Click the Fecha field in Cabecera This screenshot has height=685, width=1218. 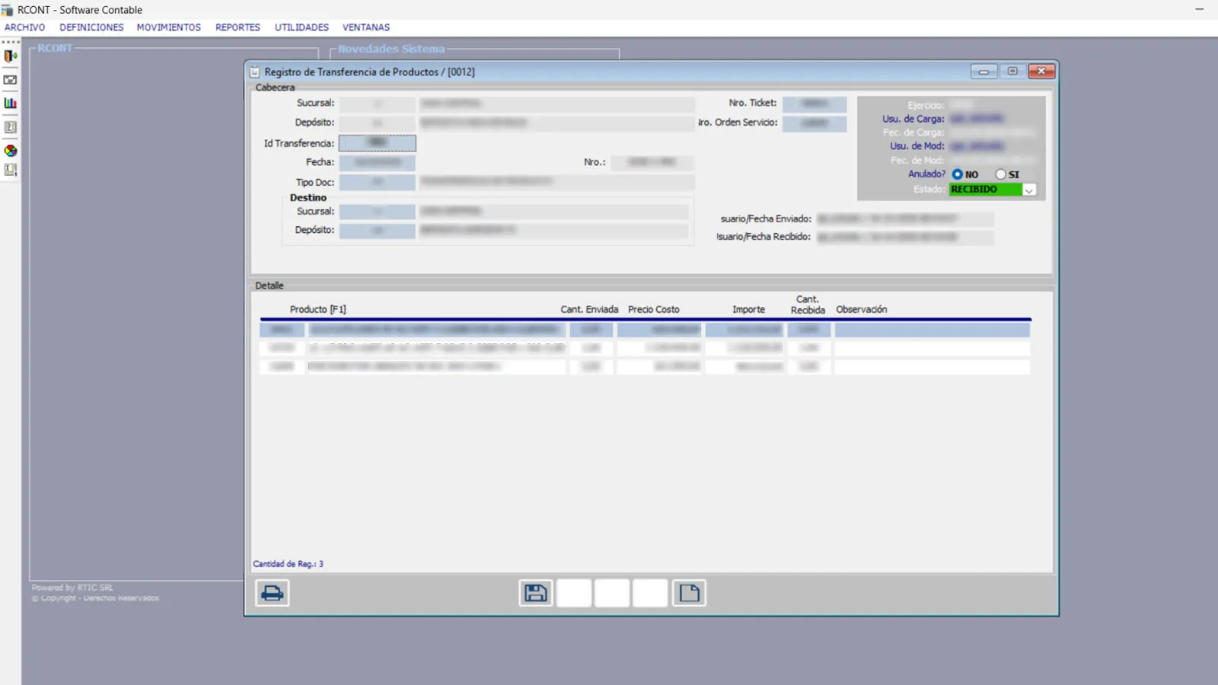coord(378,162)
